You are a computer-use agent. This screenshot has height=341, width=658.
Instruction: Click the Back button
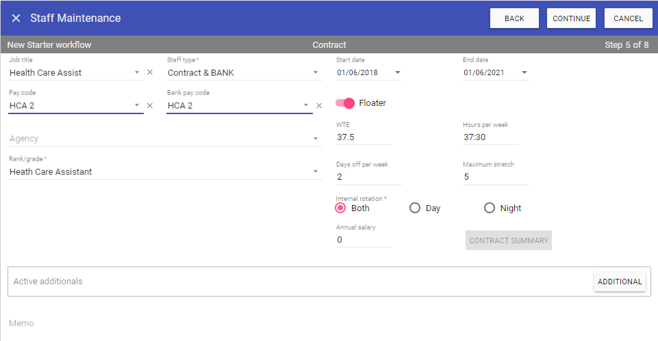tap(514, 18)
